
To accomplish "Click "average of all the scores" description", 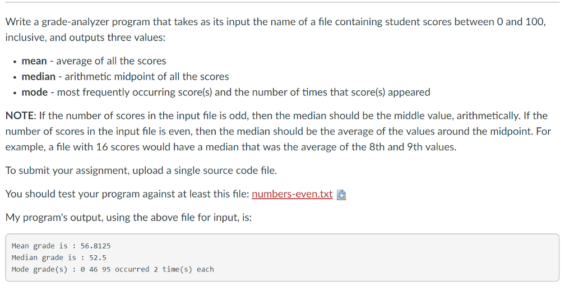I will click(x=111, y=61).
